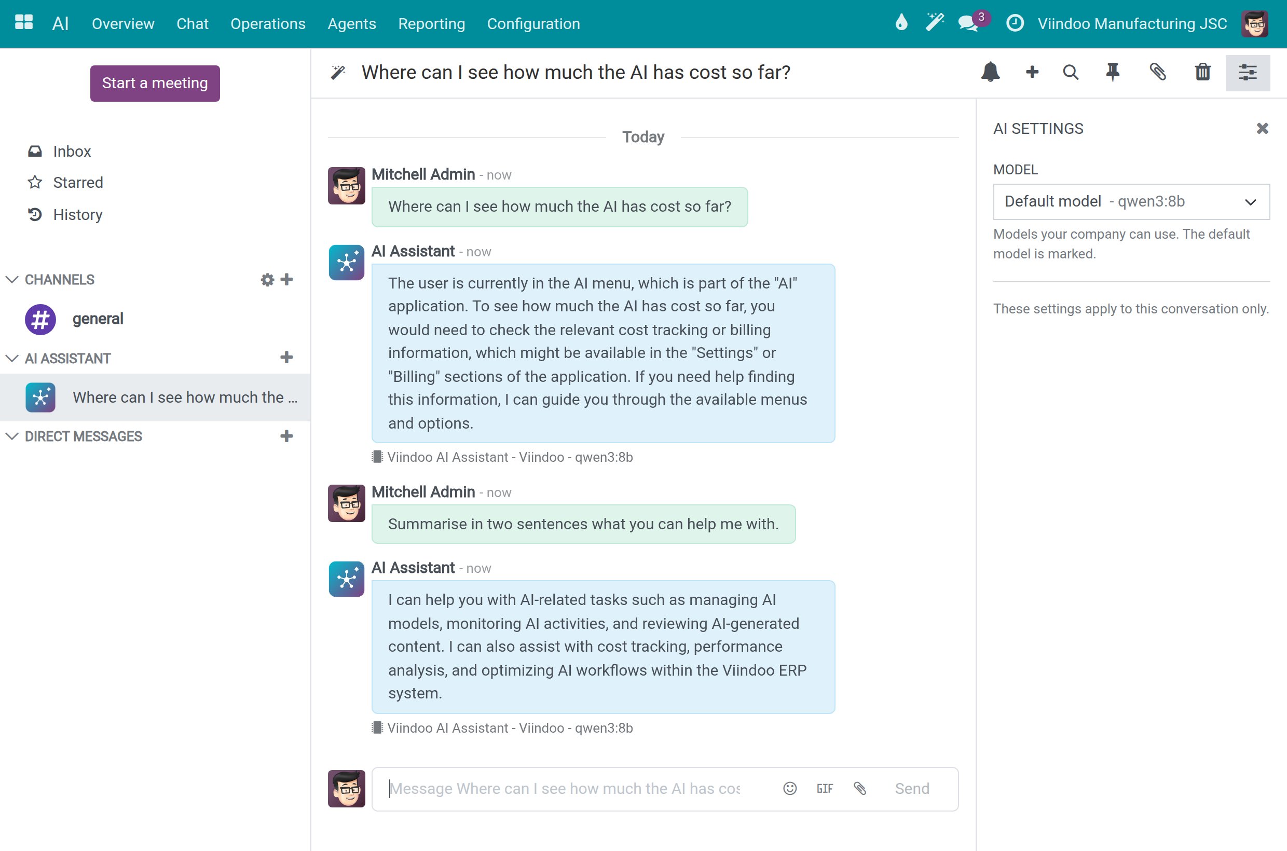Screen dimensions: 1287x851
Task: Click AI reply starting 'I can help you'
Action: click(x=603, y=647)
